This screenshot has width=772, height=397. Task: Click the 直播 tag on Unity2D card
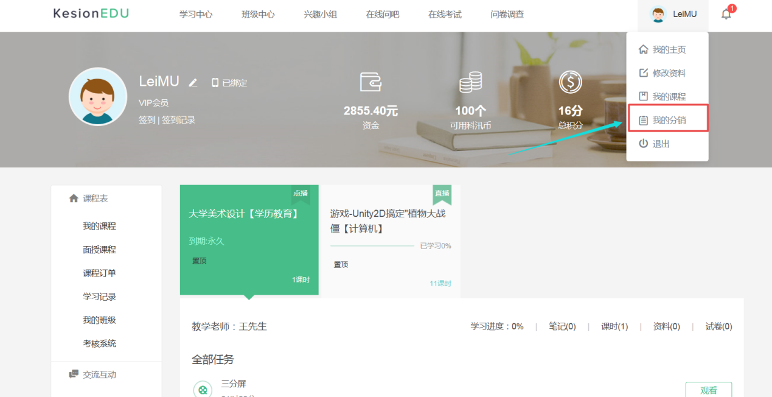[442, 194]
